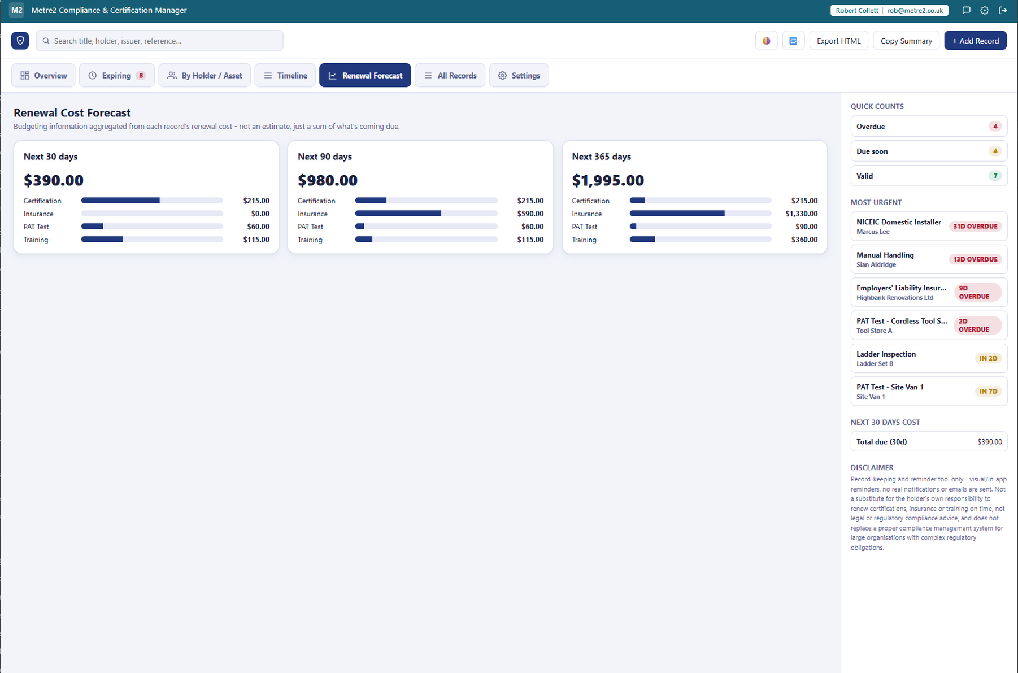Click the 13D OVERDUE badge

tap(975, 259)
